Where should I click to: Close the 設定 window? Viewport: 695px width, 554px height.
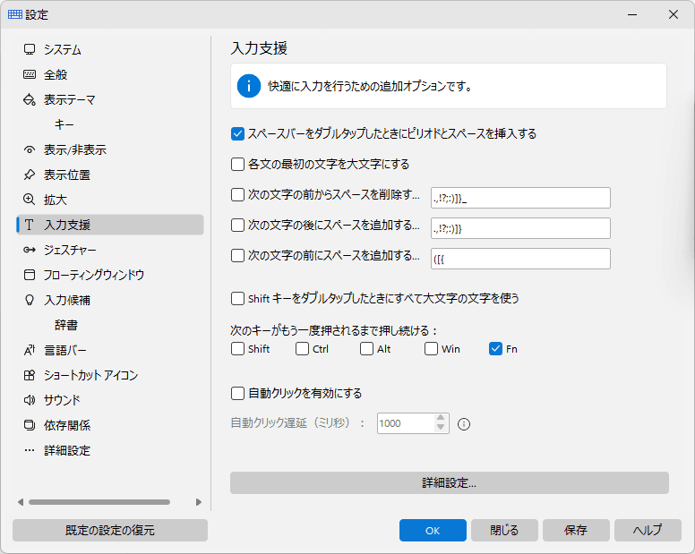[x=674, y=14]
